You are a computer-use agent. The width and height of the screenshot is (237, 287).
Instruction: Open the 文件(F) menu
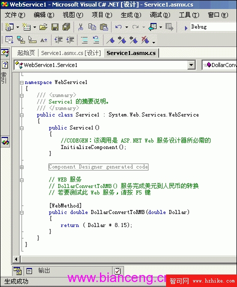tap(15, 15)
